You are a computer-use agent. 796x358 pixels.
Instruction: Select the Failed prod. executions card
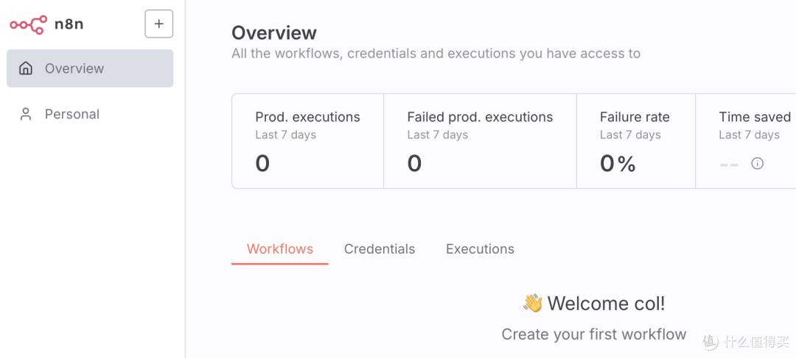point(480,141)
